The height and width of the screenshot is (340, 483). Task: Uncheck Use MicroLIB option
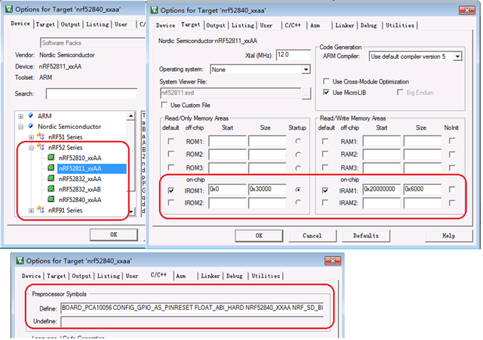coord(326,92)
